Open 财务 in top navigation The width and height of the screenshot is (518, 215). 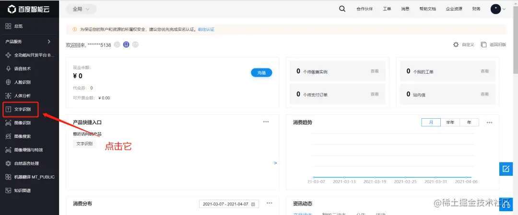(x=476, y=9)
